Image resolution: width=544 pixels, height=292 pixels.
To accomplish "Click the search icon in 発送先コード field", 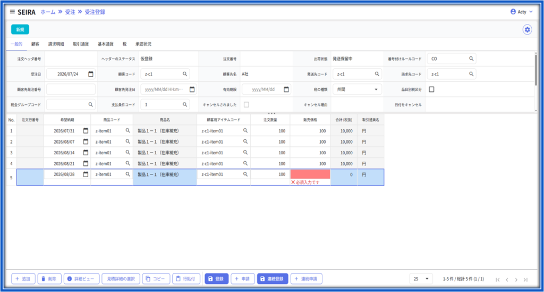I will pyautogui.click(x=377, y=74).
